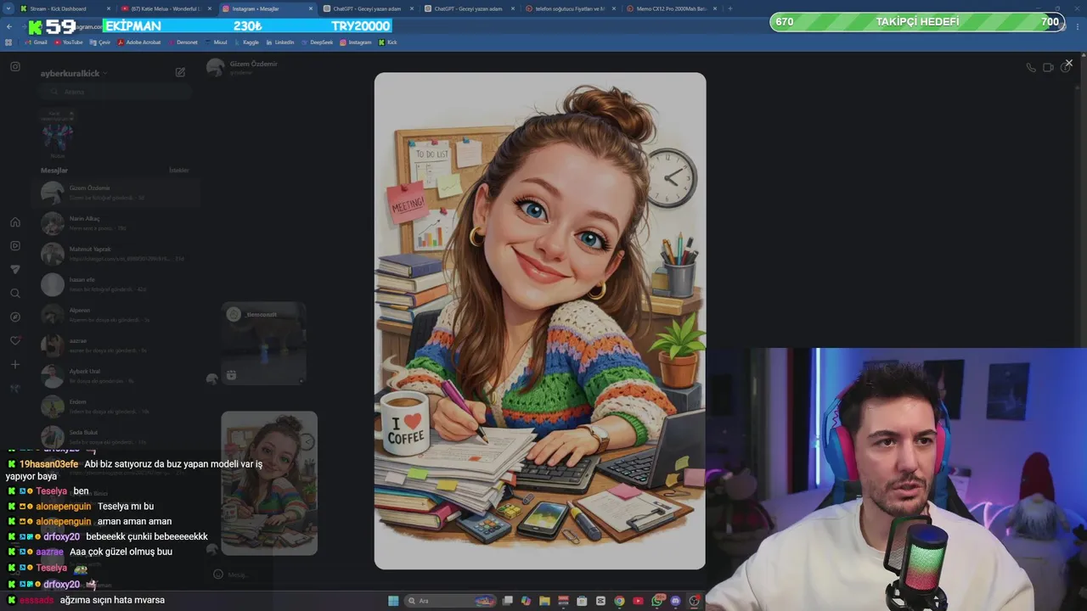
Task: Click the Arama search field in messages
Action: [115, 92]
